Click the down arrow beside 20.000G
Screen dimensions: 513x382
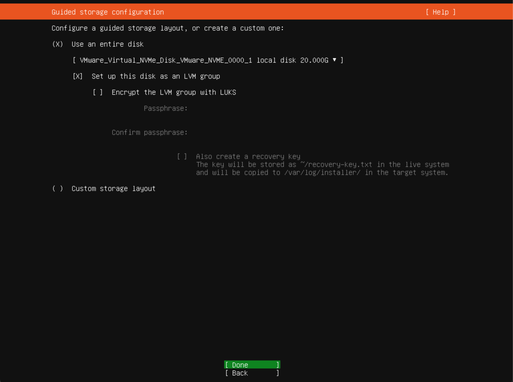(x=334, y=60)
